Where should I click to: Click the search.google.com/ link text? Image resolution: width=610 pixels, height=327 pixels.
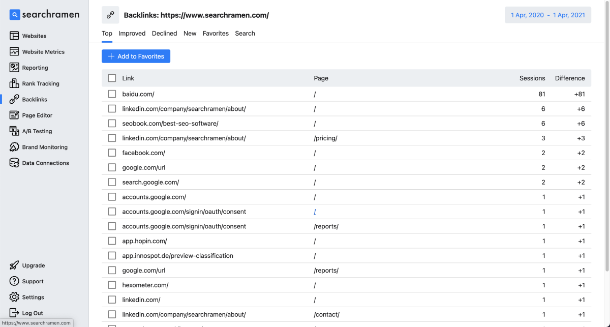coord(150,182)
